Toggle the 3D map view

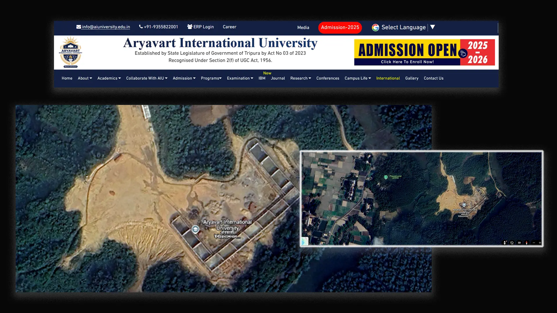click(x=519, y=243)
